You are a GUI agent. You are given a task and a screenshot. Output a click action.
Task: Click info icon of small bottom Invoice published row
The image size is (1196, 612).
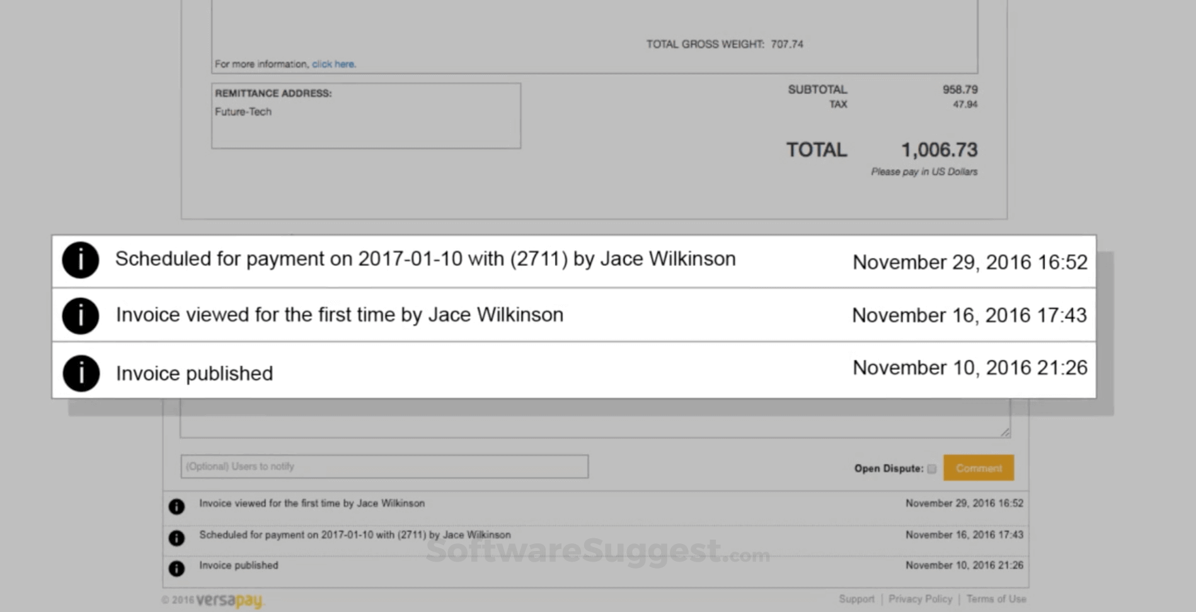tap(176, 569)
